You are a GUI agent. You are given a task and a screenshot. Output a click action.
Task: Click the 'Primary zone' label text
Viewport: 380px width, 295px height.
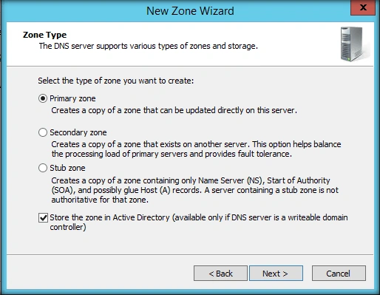[72, 98]
